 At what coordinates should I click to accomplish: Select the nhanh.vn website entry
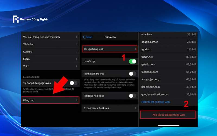click(x=168, y=35)
